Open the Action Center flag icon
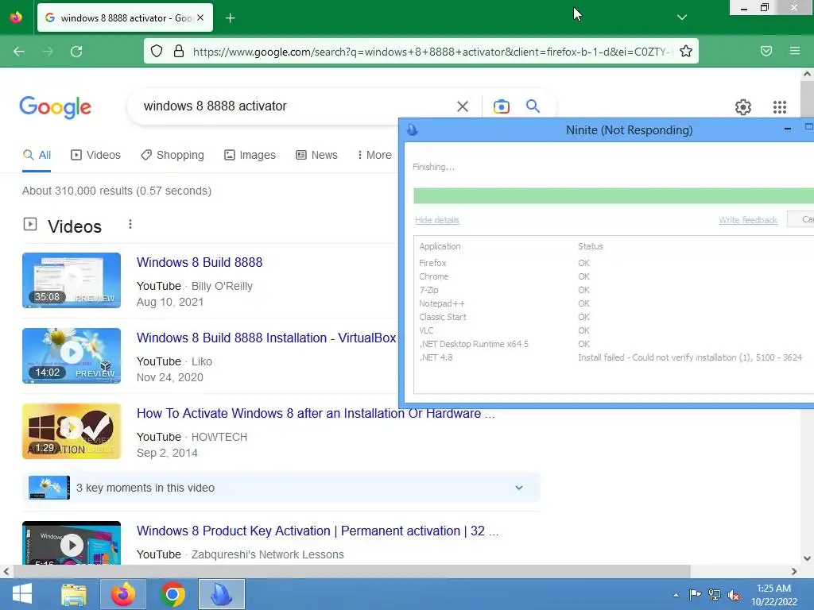This screenshot has width=814, height=610. coord(695,594)
